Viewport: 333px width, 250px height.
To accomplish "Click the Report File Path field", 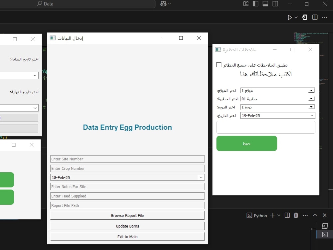I will [128, 205].
